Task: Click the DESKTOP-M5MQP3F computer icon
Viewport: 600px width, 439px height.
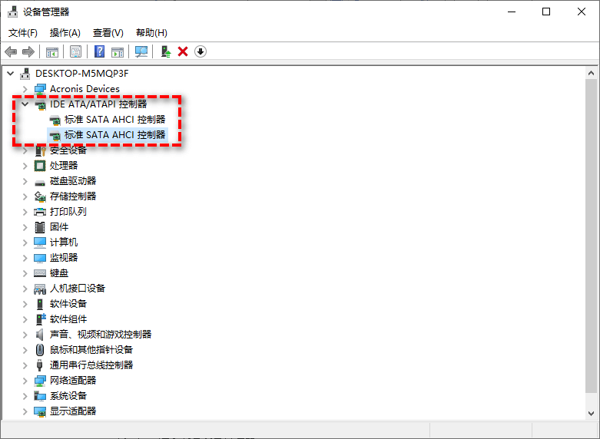Action: (x=25, y=74)
